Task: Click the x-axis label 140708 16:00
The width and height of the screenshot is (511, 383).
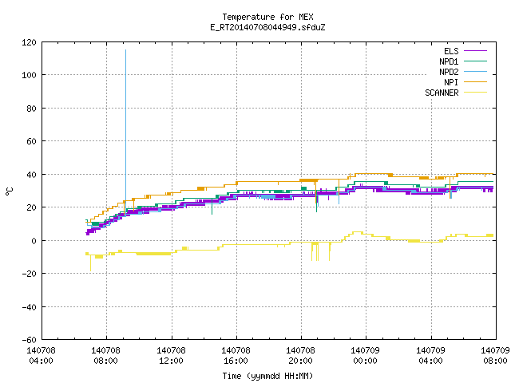Action: (x=236, y=356)
